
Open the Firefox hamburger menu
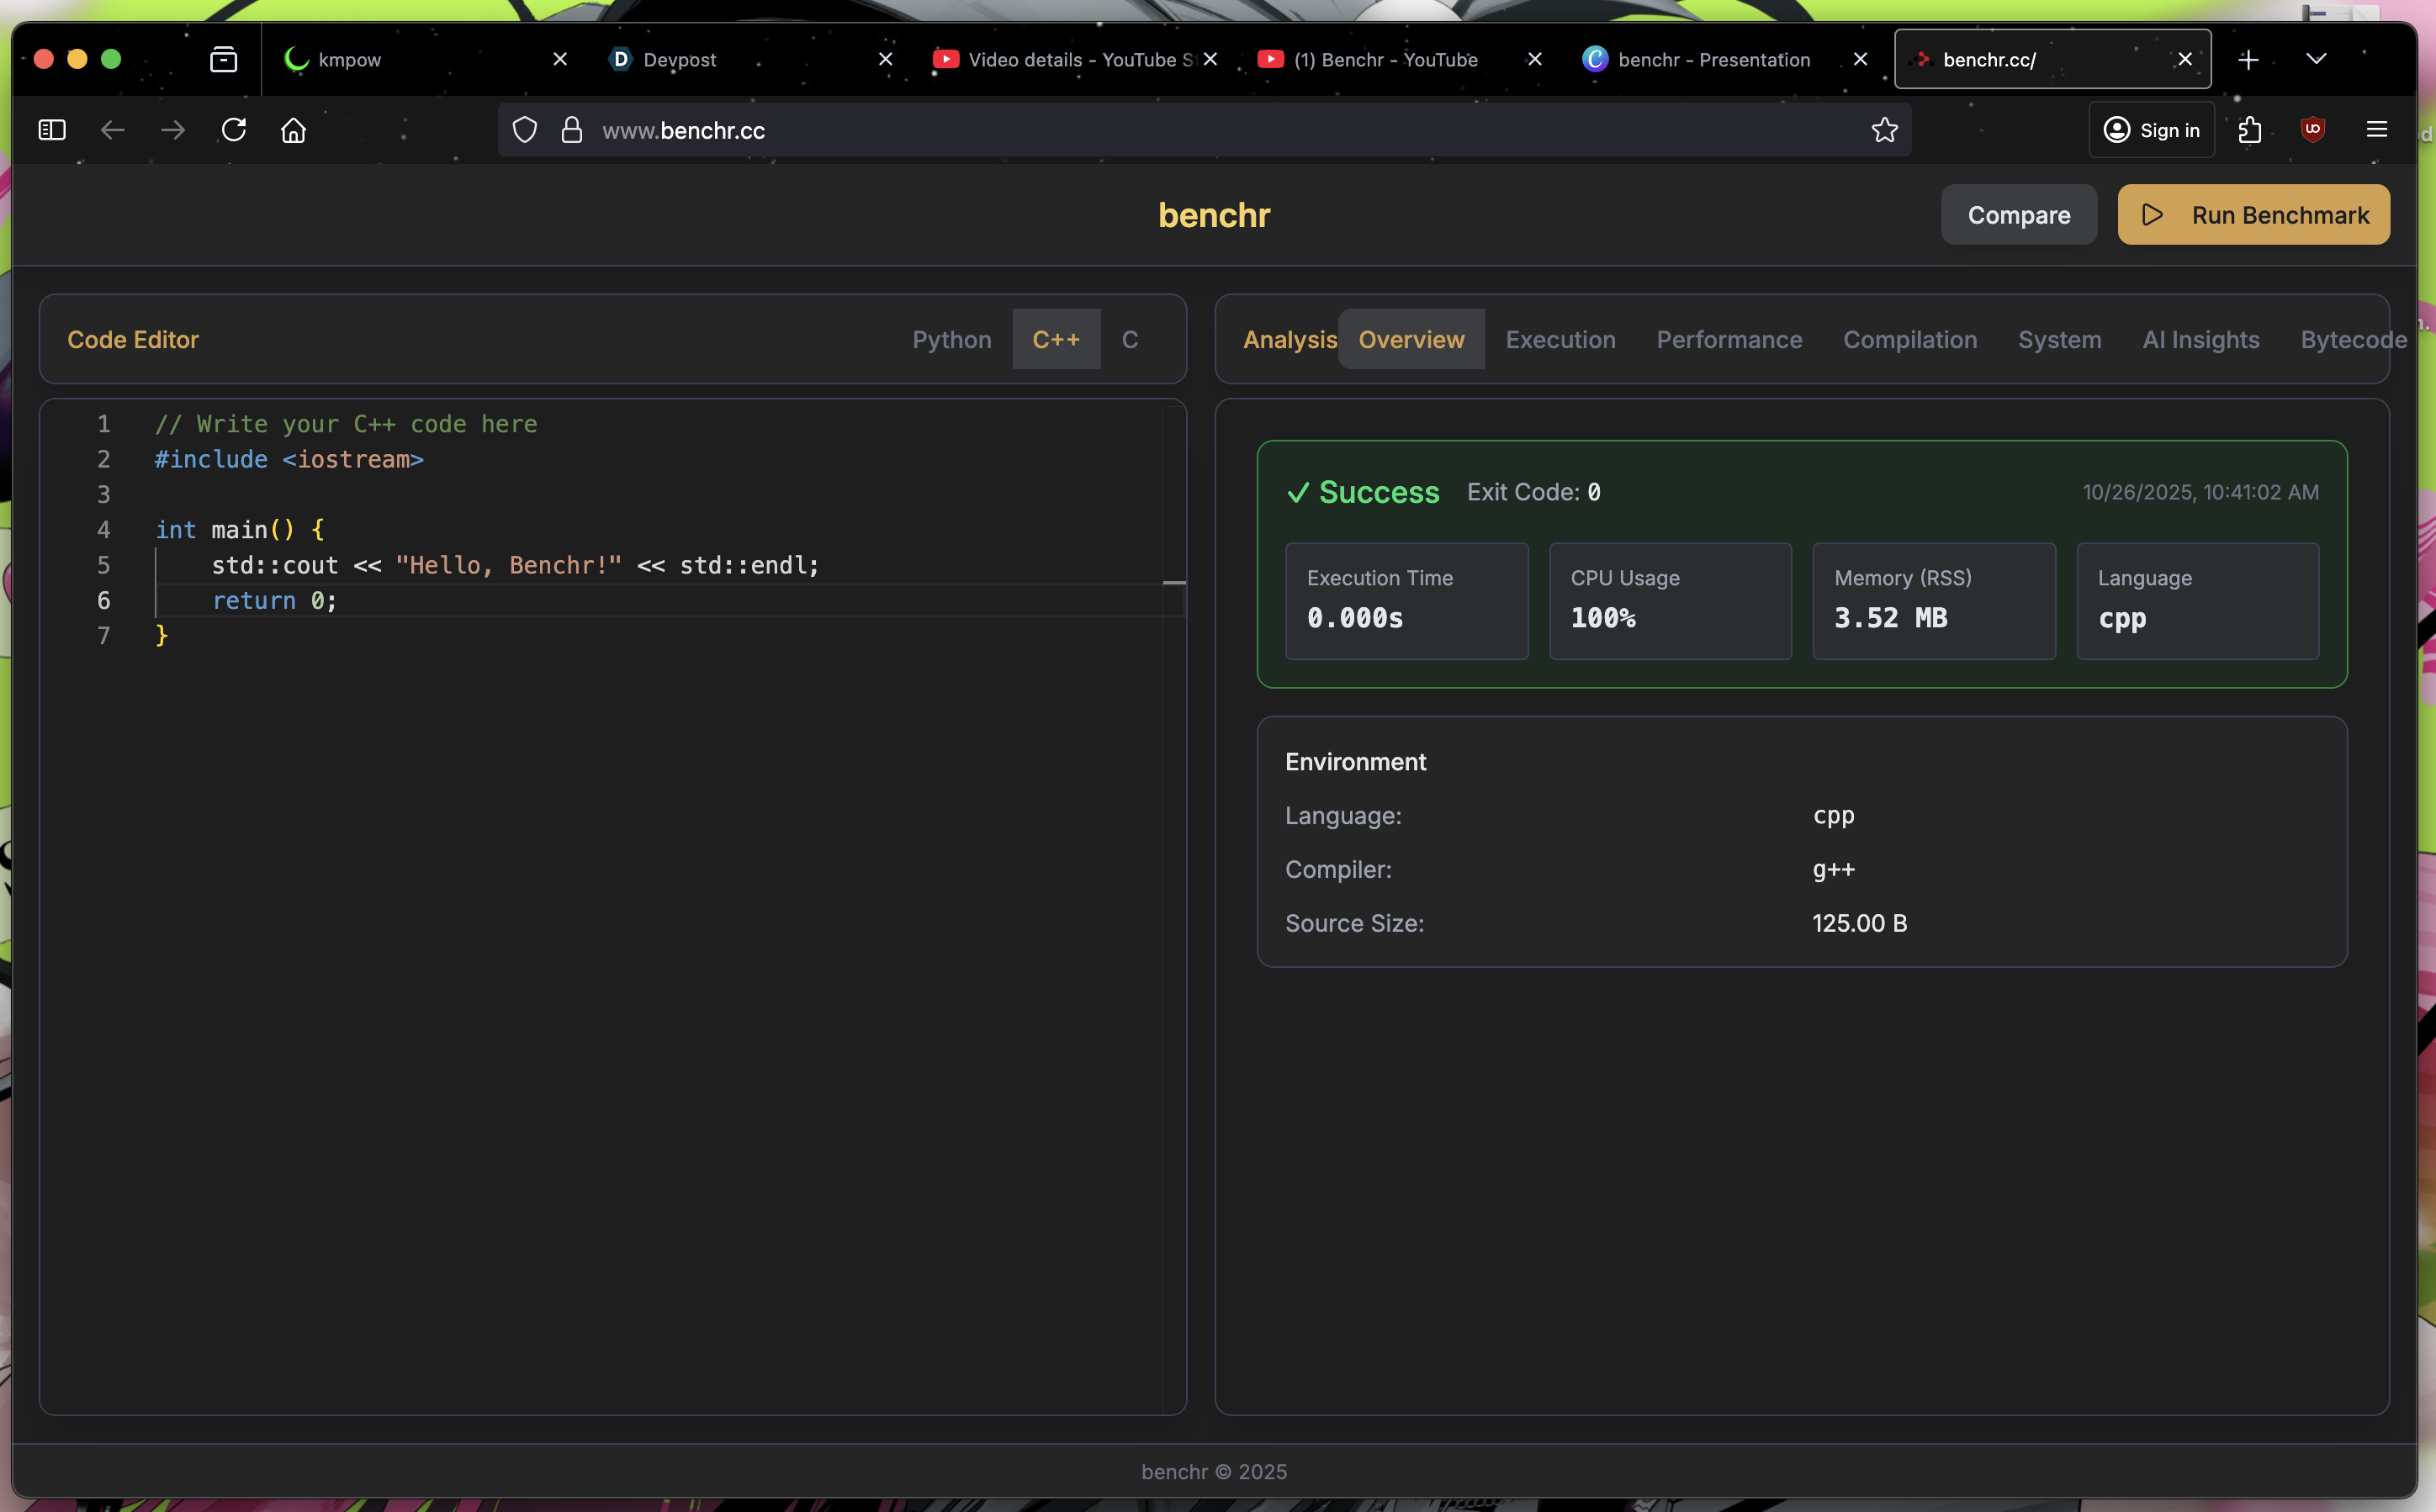coord(2377,130)
